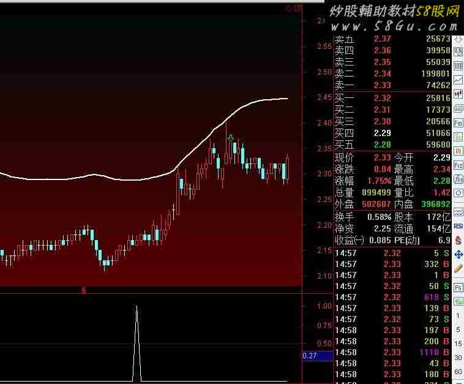Select the 60-minute period button
Screen dimensions: 464x384
pyautogui.click(x=458, y=372)
